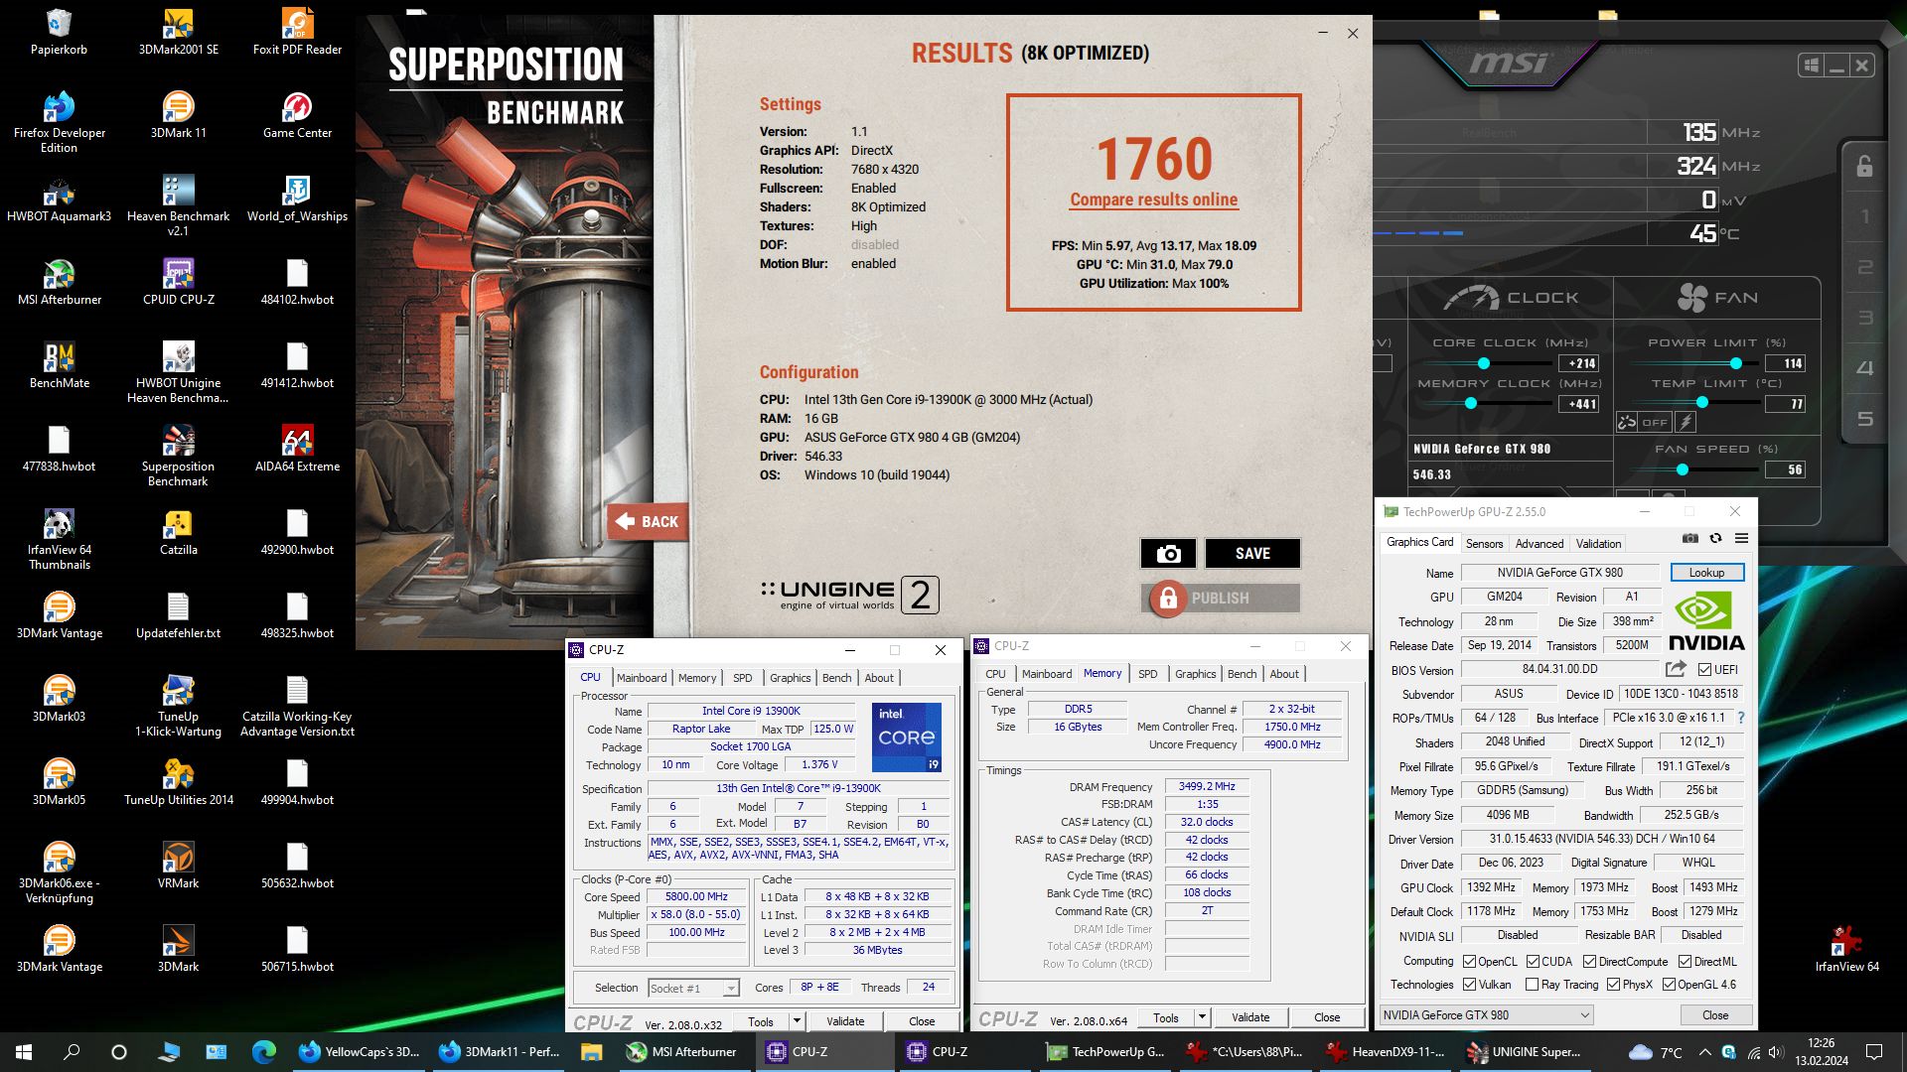This screenshot has height=1072, width=1907.
Task: Toggle the Vulkan checkbox in GPU-Z
Action: coord(1469,985)
